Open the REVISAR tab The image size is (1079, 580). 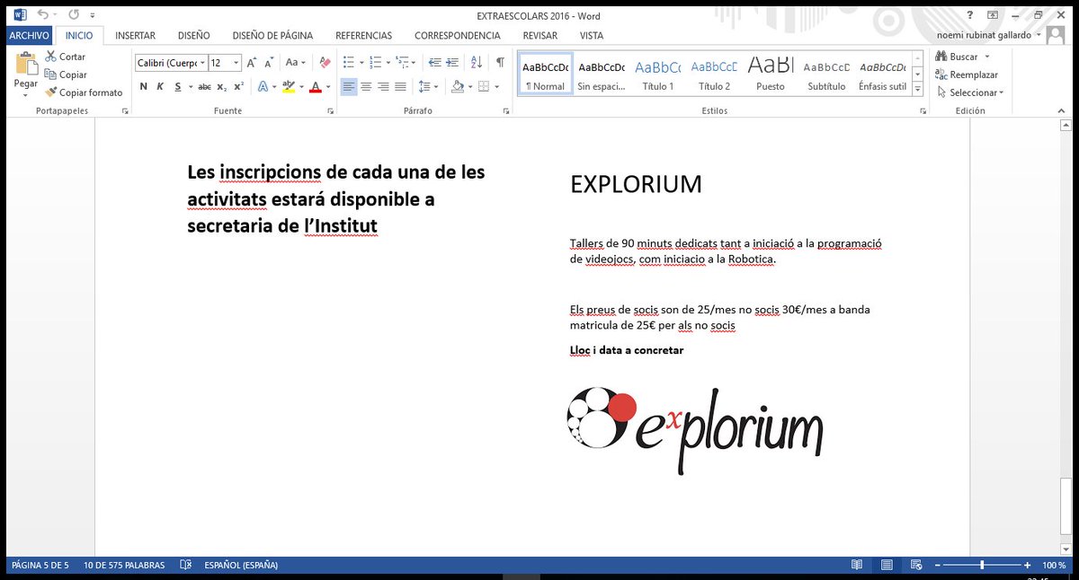click(x=539, y=35)
